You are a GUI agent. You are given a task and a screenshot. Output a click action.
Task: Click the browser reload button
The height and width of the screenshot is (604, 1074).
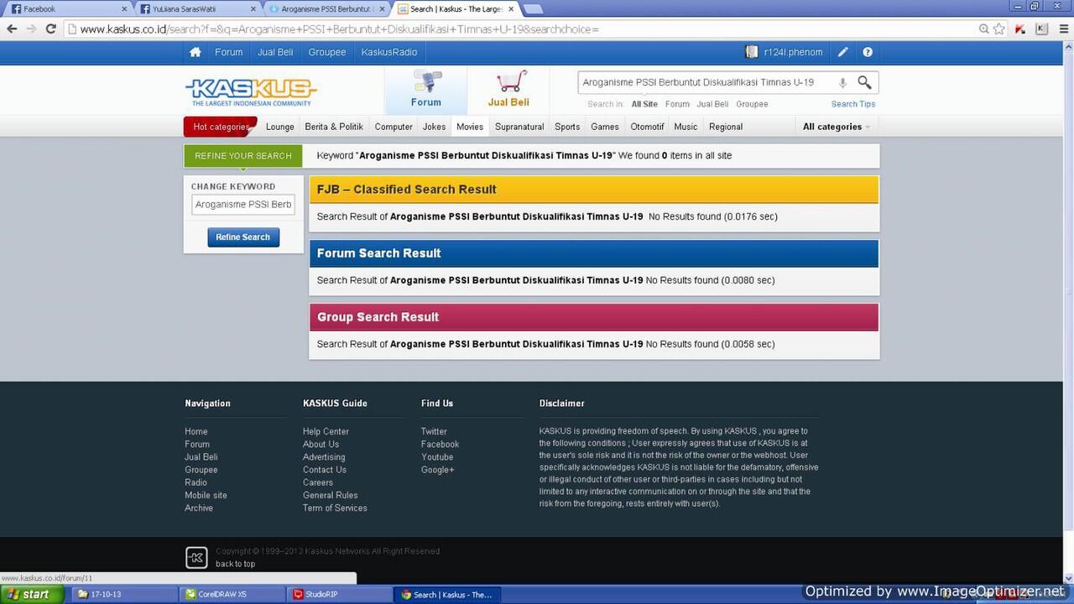coord(50,29)
